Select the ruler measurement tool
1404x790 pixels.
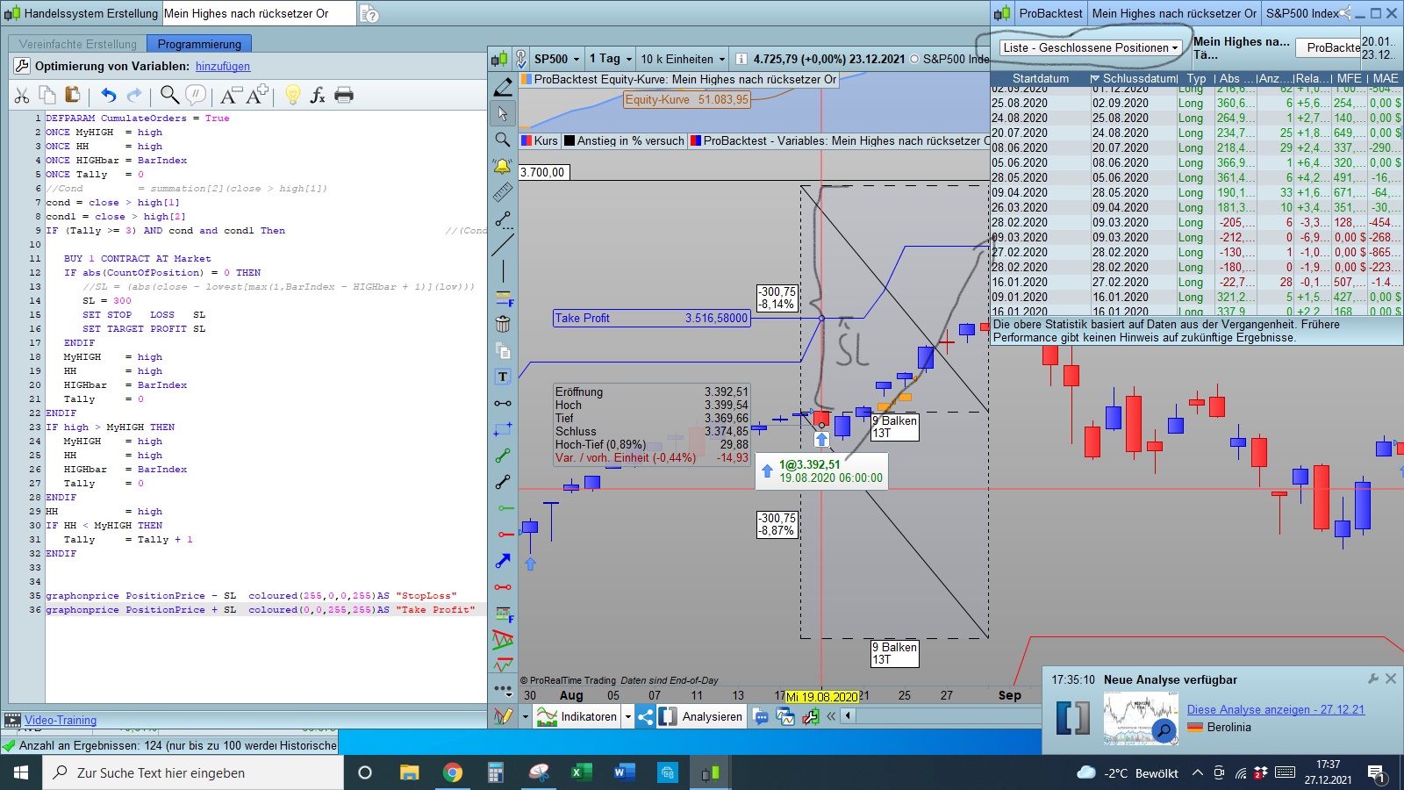point(503,192)
